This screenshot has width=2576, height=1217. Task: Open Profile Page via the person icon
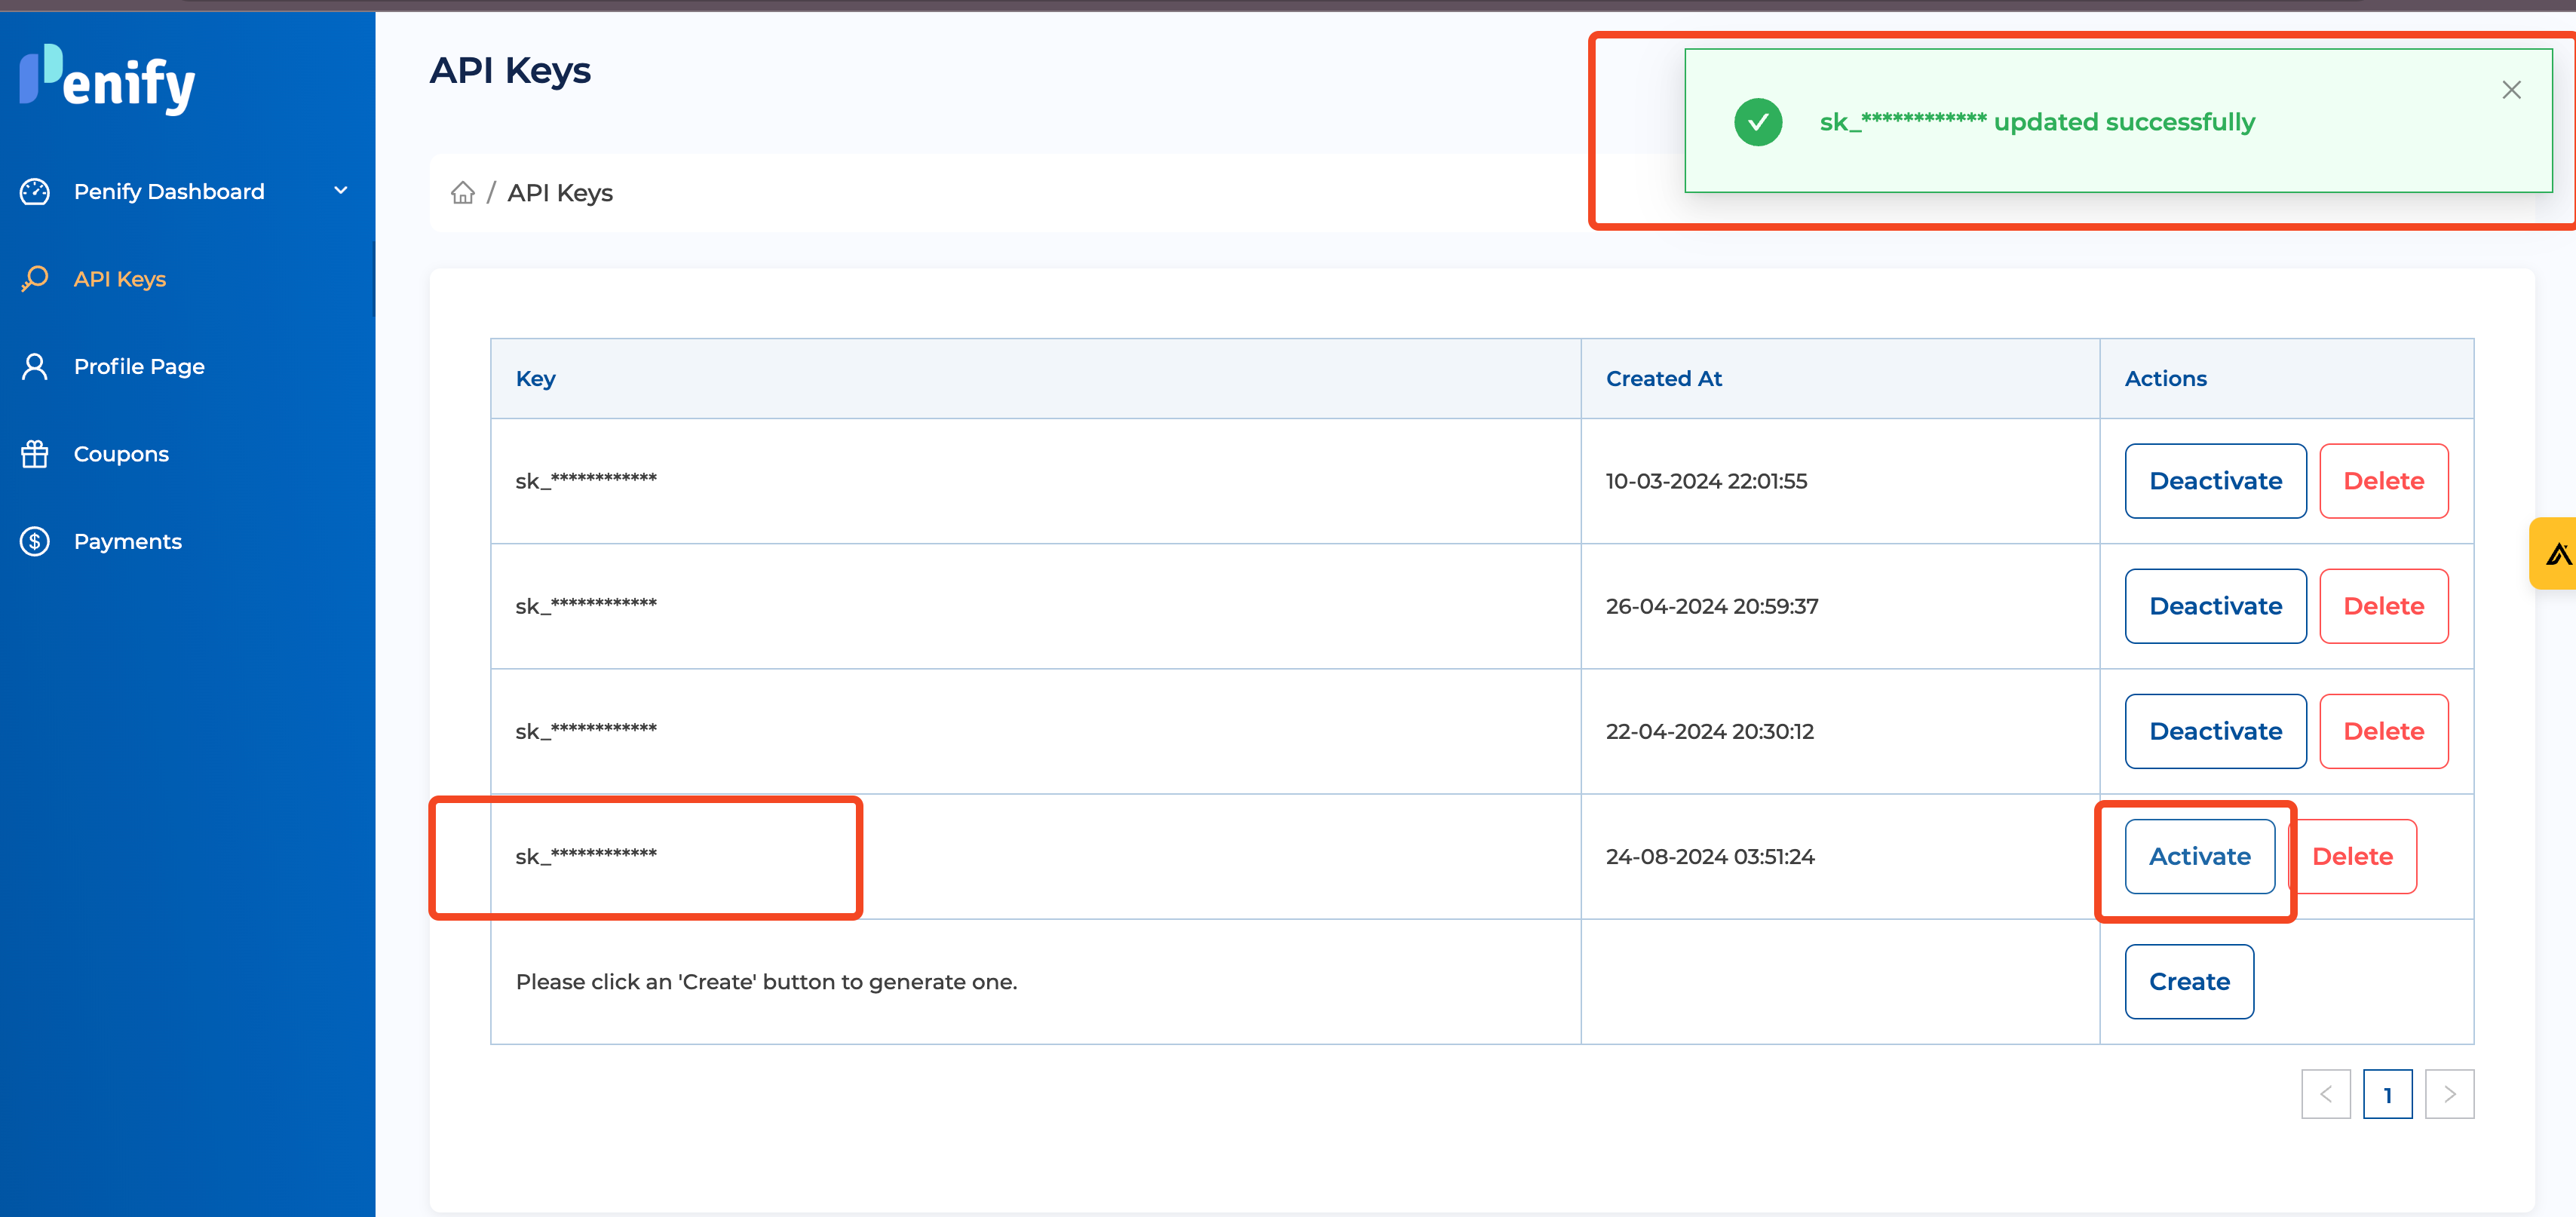(35, 366)
